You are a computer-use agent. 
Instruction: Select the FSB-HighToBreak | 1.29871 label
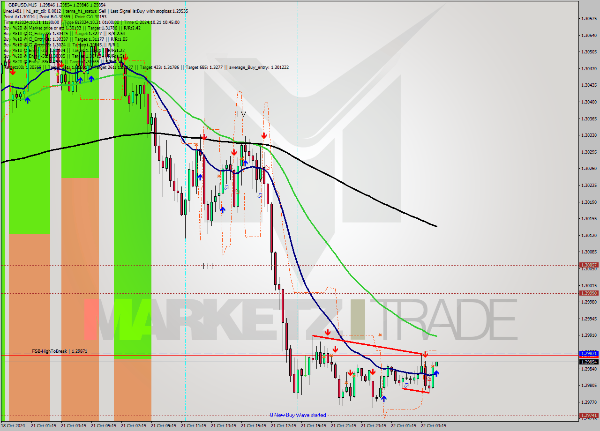pyautogui.click(x=60, y=351)
